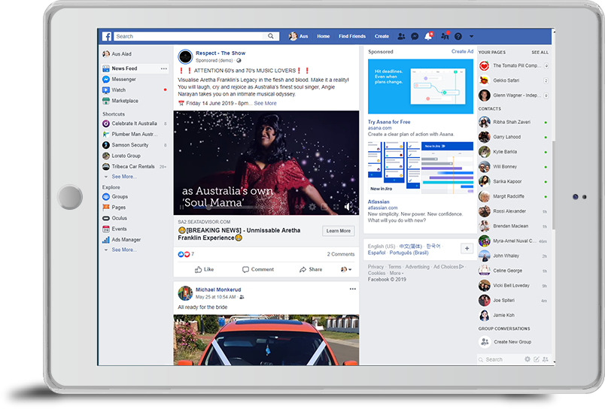Click SEE ALL under Your Pages

[x=540, y=53]
